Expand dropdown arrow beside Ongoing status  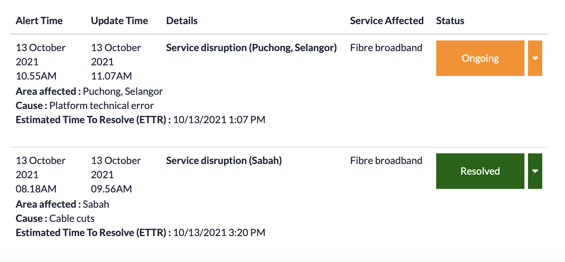pyautogui.click(x=535, y=58)
